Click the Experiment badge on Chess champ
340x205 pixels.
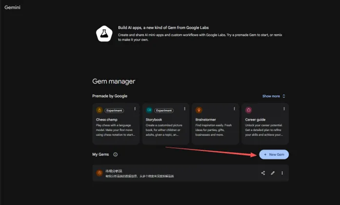coord(114,110)
